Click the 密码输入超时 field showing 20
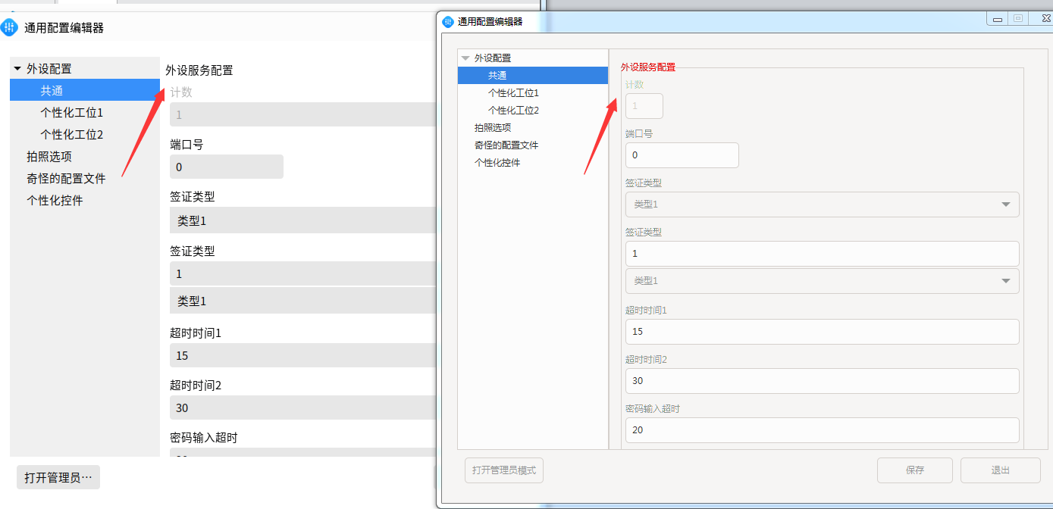This screenshot has height=509, width=1053. [x=822, y=430]
